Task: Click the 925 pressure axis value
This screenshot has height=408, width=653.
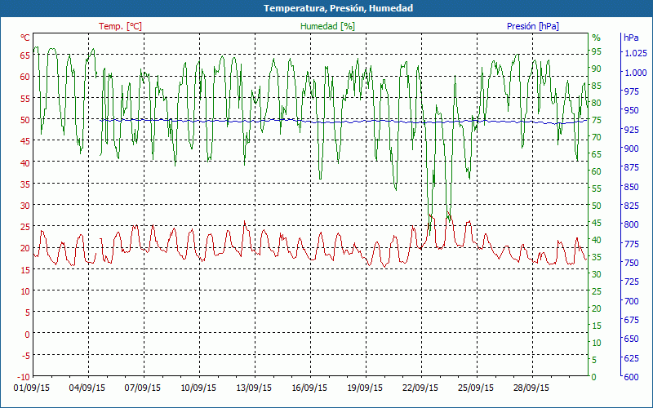Action: coord(631,130)
